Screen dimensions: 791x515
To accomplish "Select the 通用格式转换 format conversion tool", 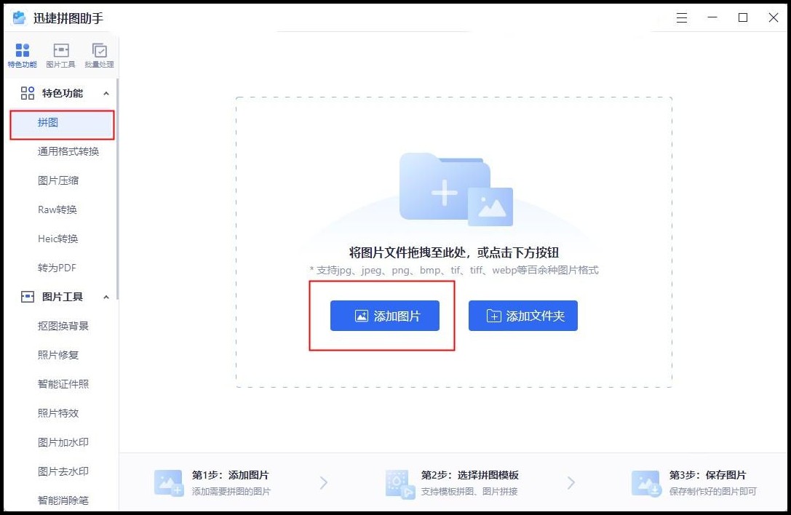I will (70, 151).
